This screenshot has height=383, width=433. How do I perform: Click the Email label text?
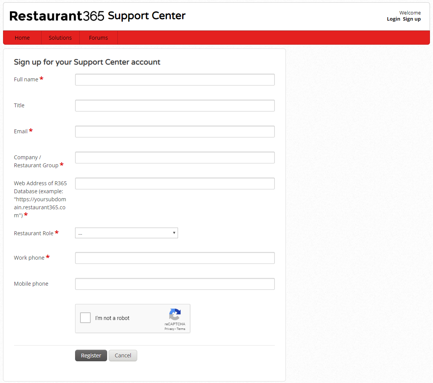[x=21, y=131]
